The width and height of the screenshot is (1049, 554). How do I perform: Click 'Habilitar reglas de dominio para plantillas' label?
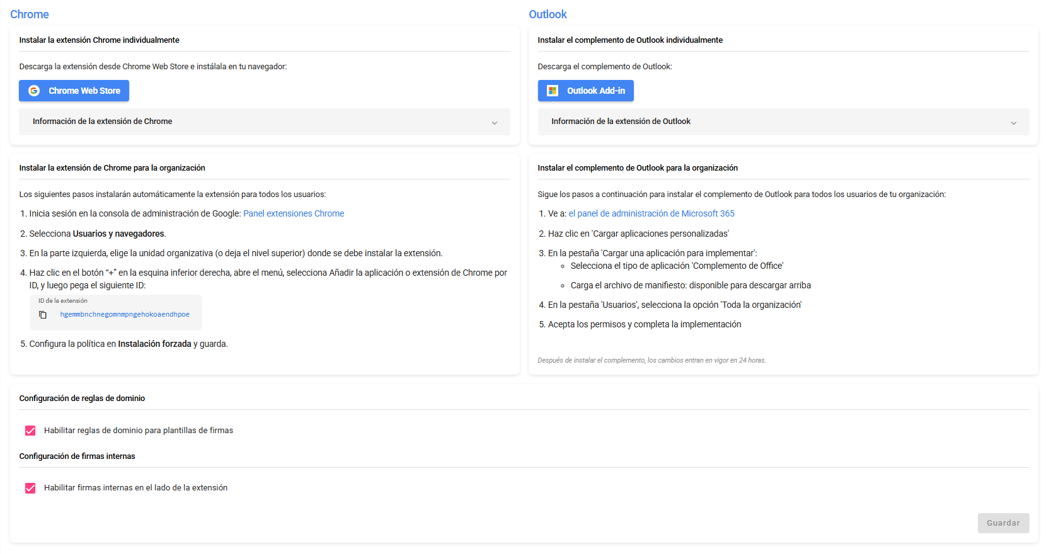[x=139, y=431]
